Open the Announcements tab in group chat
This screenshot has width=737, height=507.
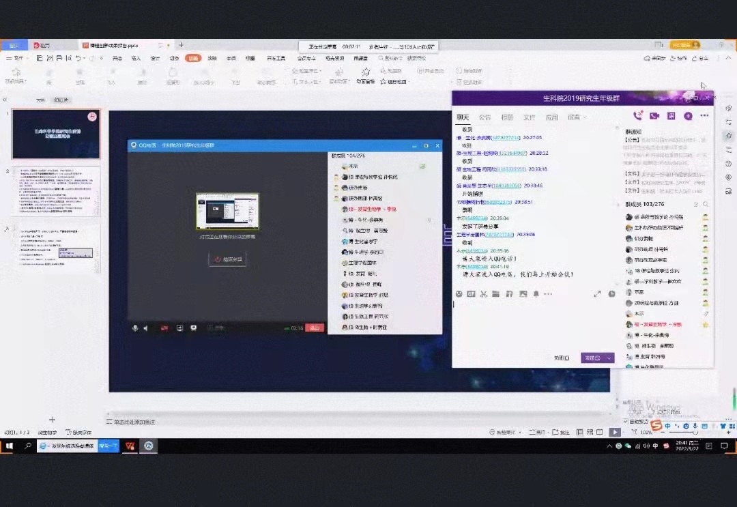(485, 117)
